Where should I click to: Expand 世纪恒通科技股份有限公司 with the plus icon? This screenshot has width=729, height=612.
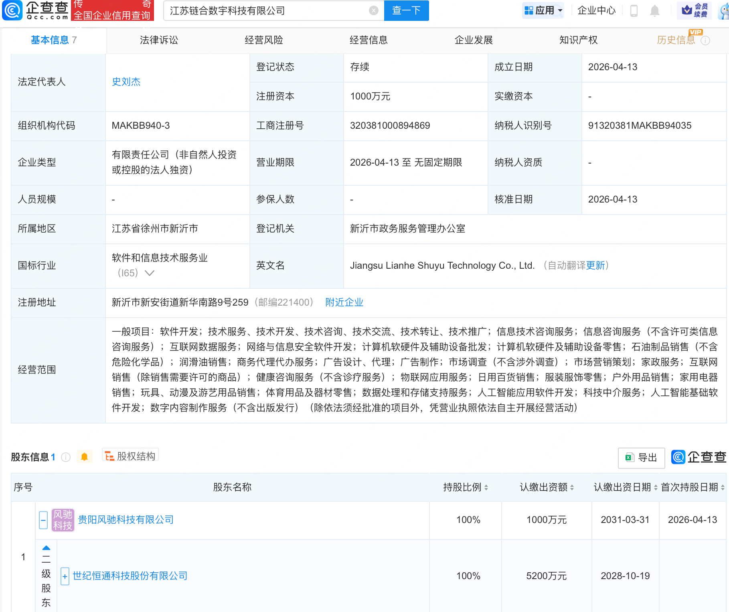pyautogui.click(x=65, y=576)
